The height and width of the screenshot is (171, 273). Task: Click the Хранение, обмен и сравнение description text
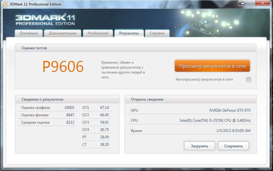(x=123, y=70)
